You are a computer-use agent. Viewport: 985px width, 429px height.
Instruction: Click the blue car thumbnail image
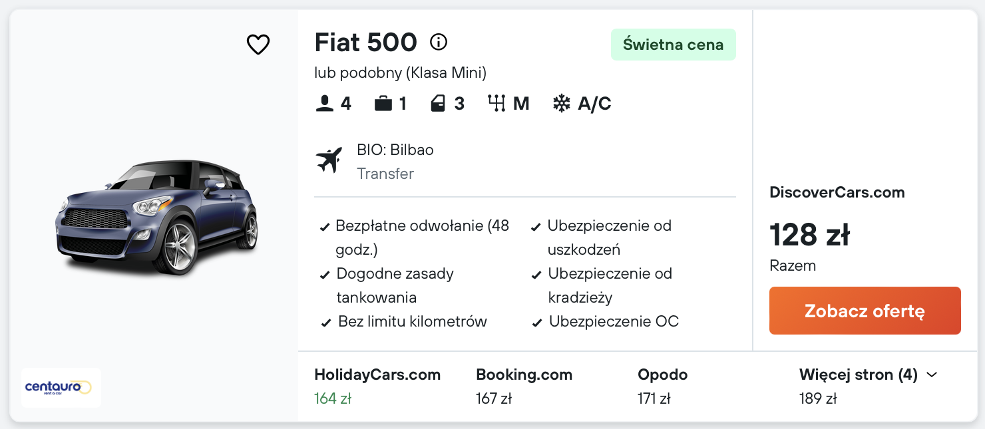click(x=156, y=217)
